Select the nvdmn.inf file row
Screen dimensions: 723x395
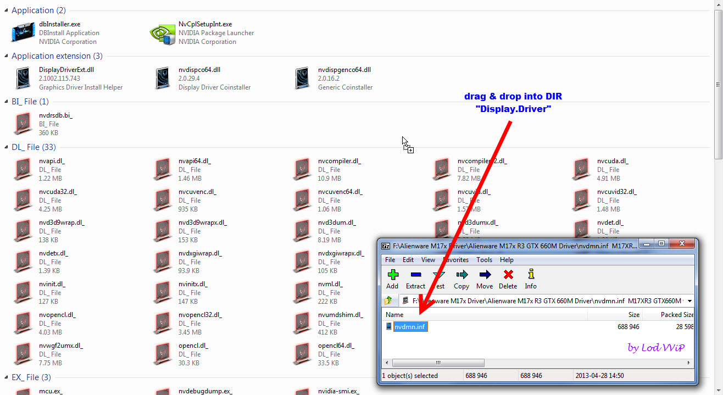538,326
